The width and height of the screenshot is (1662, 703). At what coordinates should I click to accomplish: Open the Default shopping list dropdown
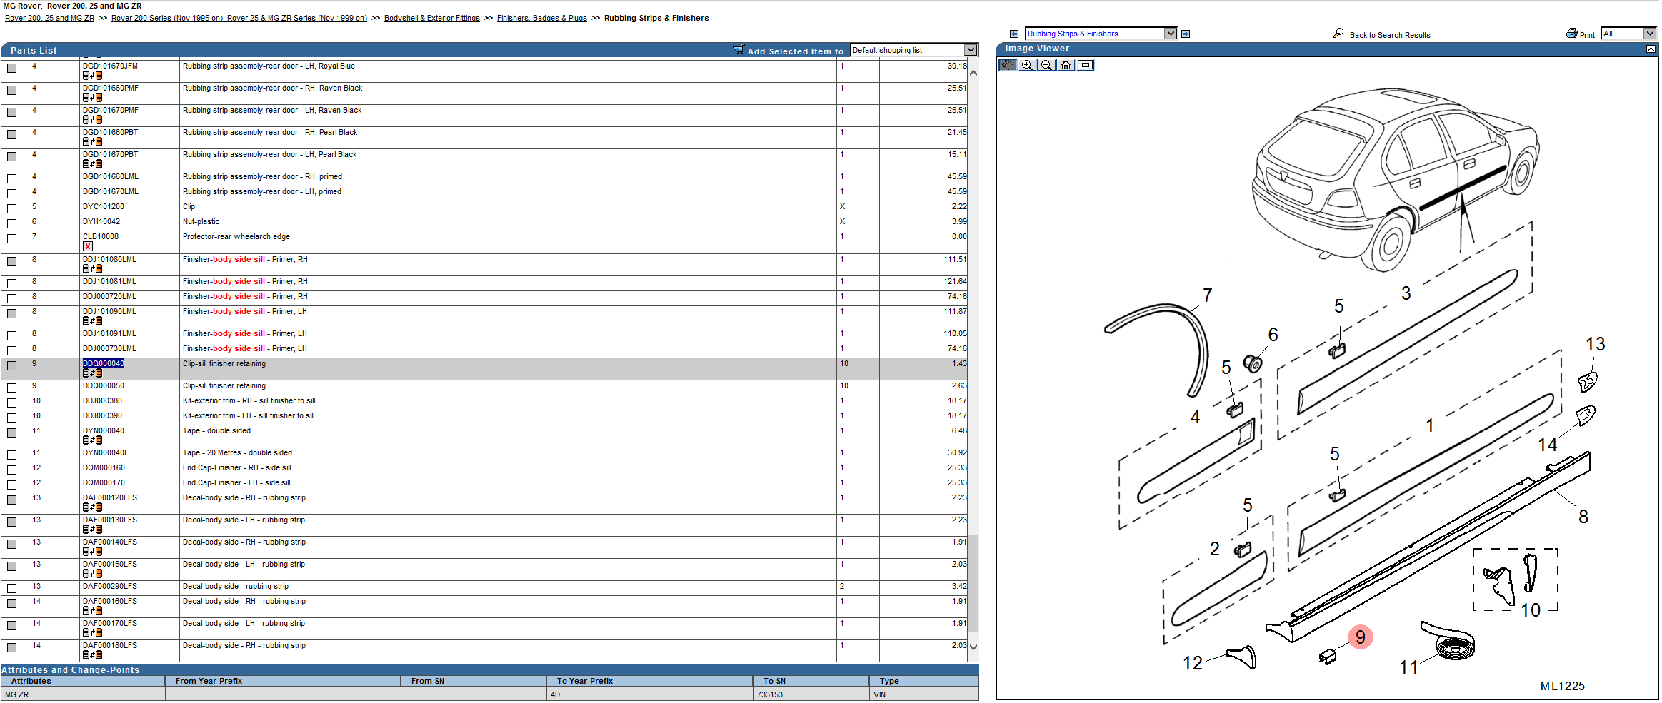click(x=971, y=50)
